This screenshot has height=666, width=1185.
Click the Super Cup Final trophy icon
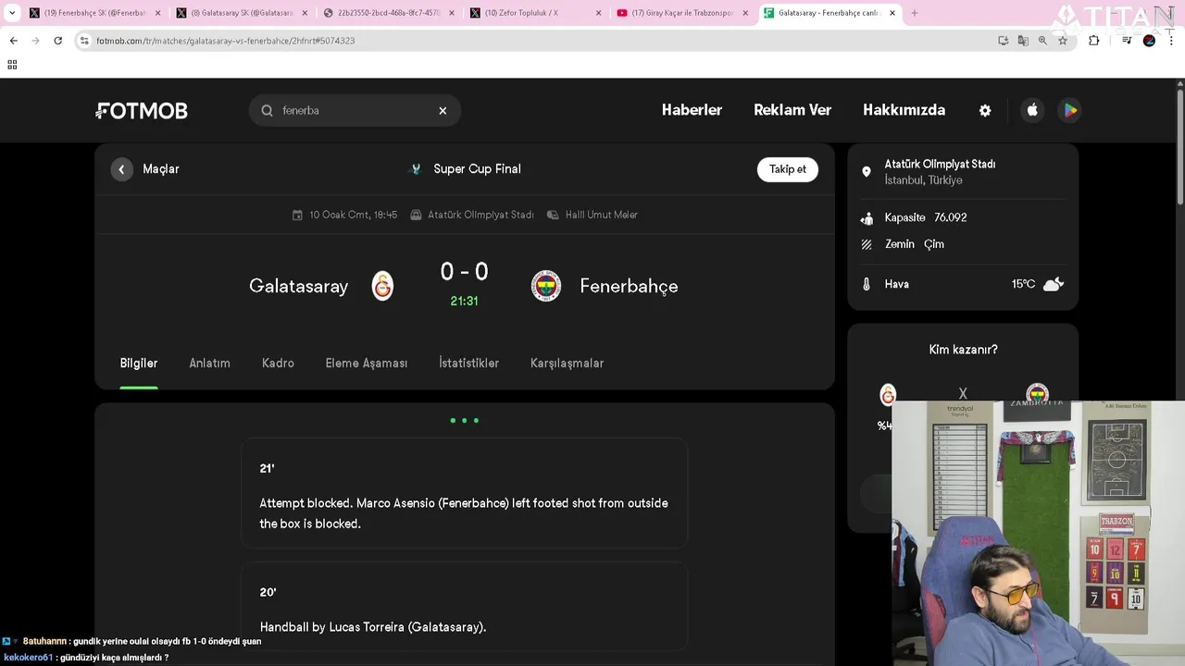click(416, 169)
